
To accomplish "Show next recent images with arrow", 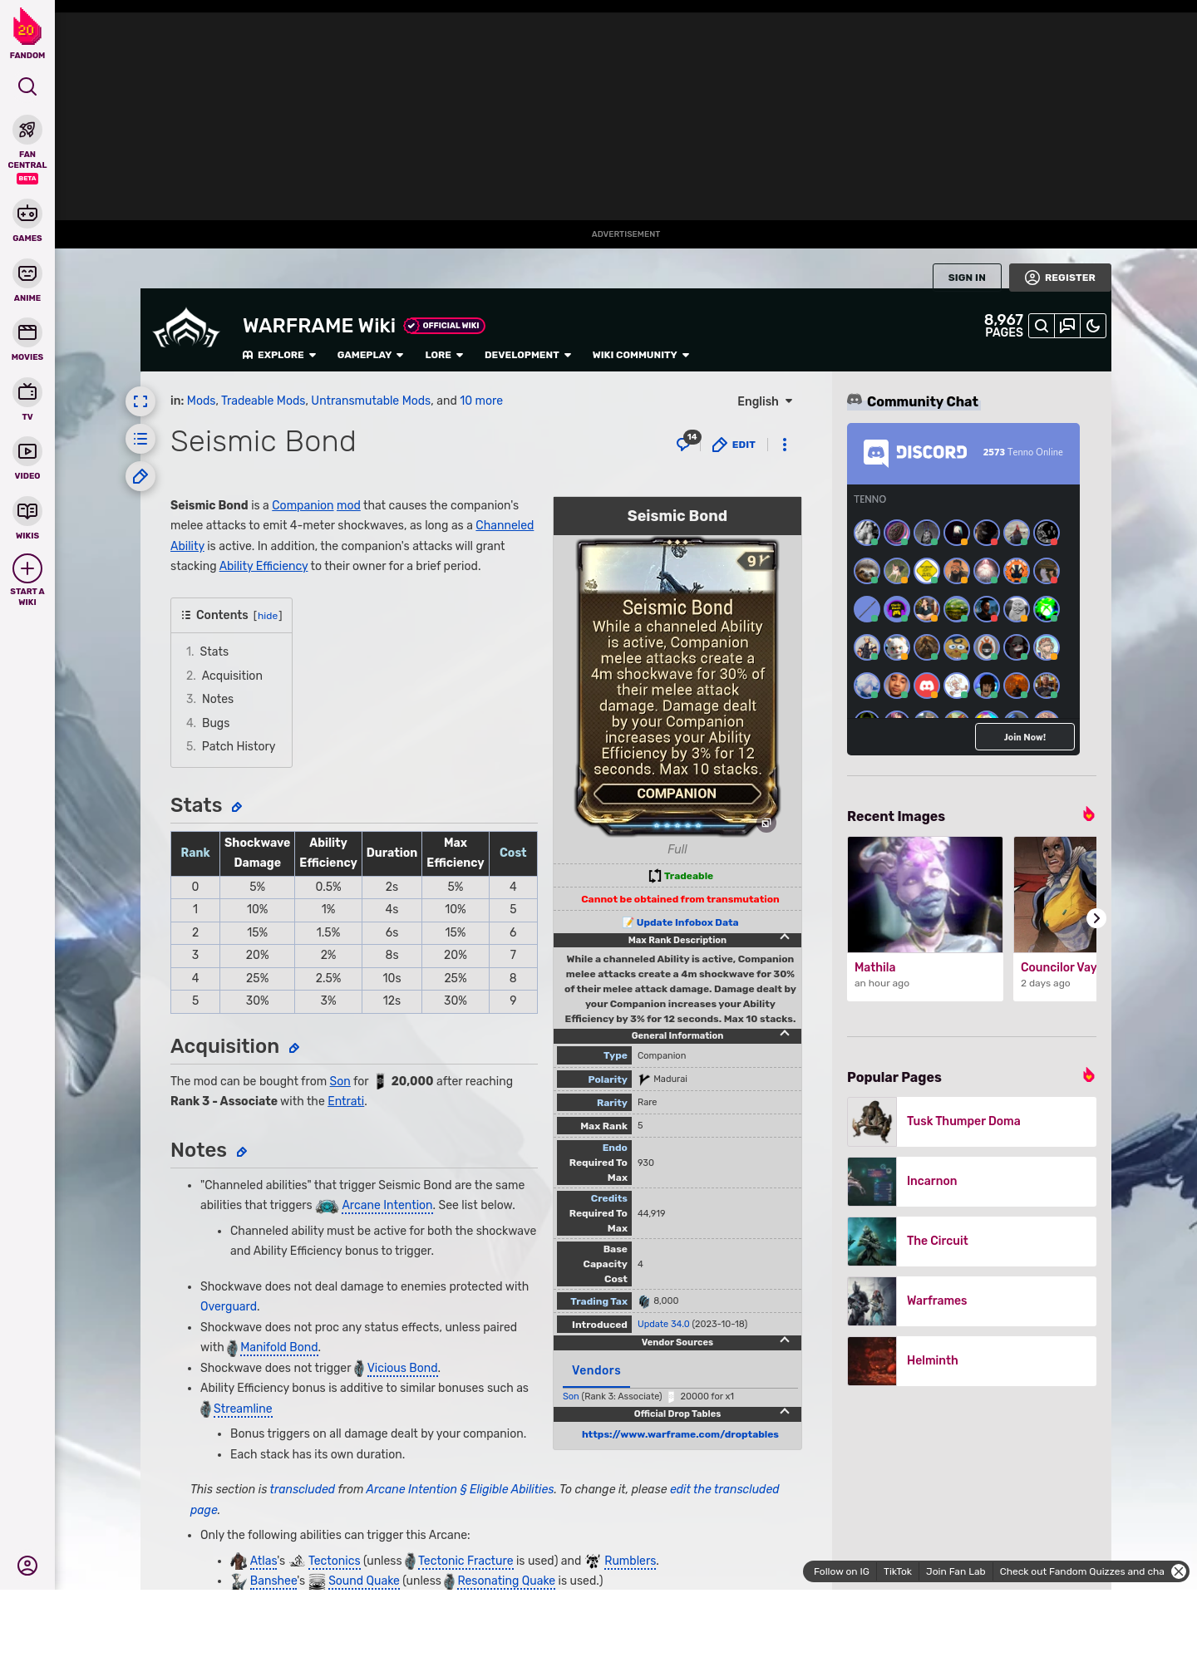I will (x=1096, y=918).
